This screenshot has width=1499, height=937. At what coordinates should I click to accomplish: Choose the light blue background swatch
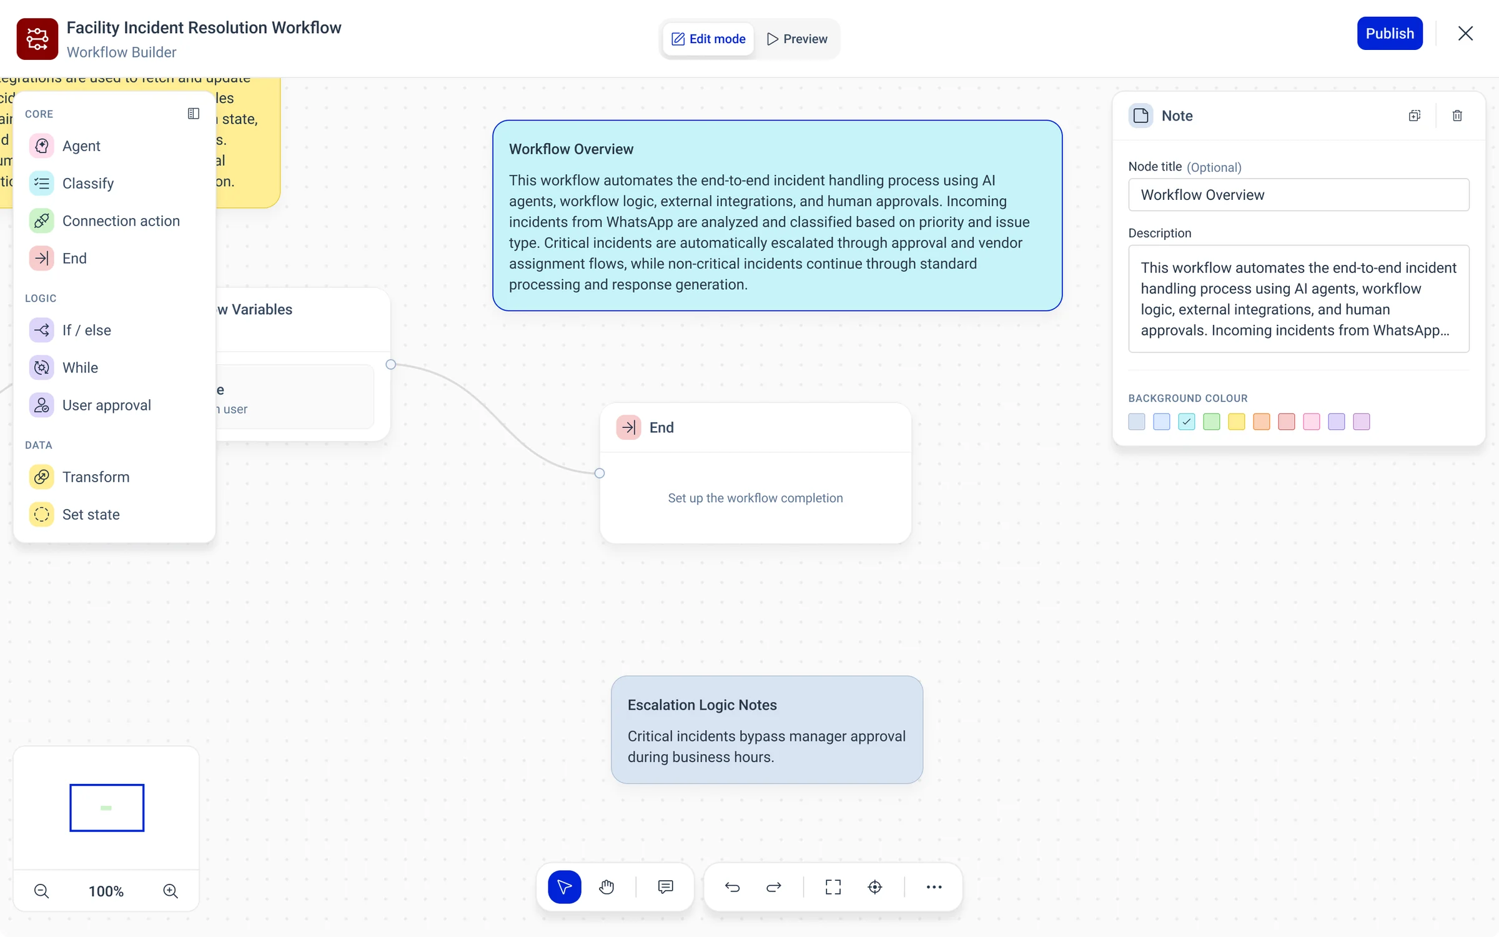[x=1162, y=422]
